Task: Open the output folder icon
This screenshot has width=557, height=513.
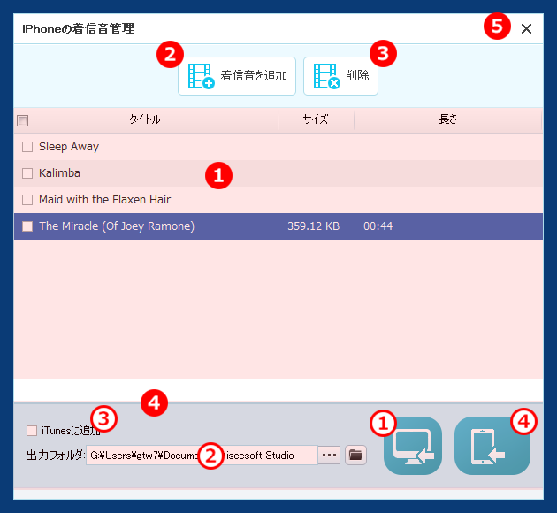Action: (355, 456)
